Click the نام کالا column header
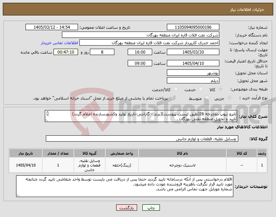This screenshot has width=276, height=217. point(182,153)
